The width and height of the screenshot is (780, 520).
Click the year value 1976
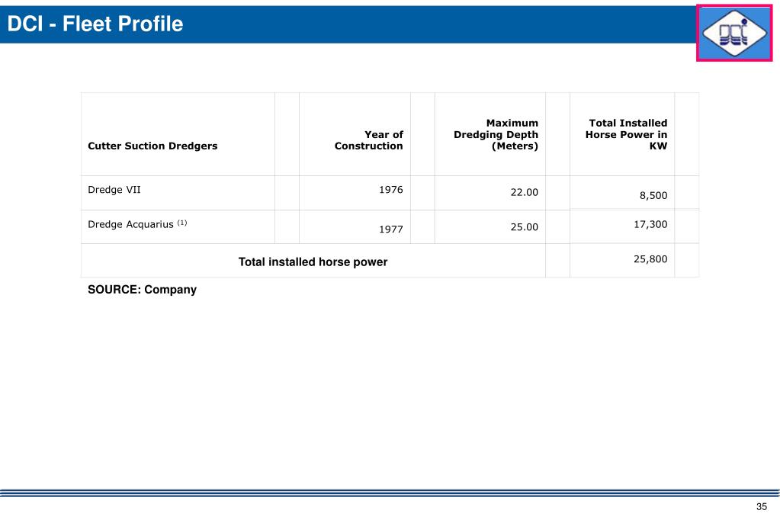(391, 190)
